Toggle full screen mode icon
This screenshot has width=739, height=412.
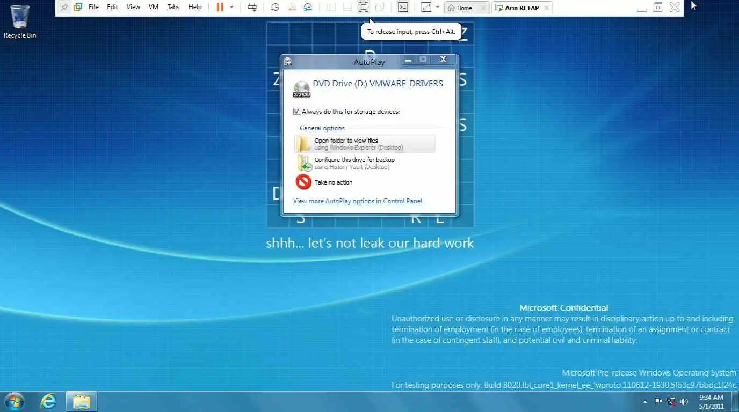pyautogui.click(x=364, y=8)
